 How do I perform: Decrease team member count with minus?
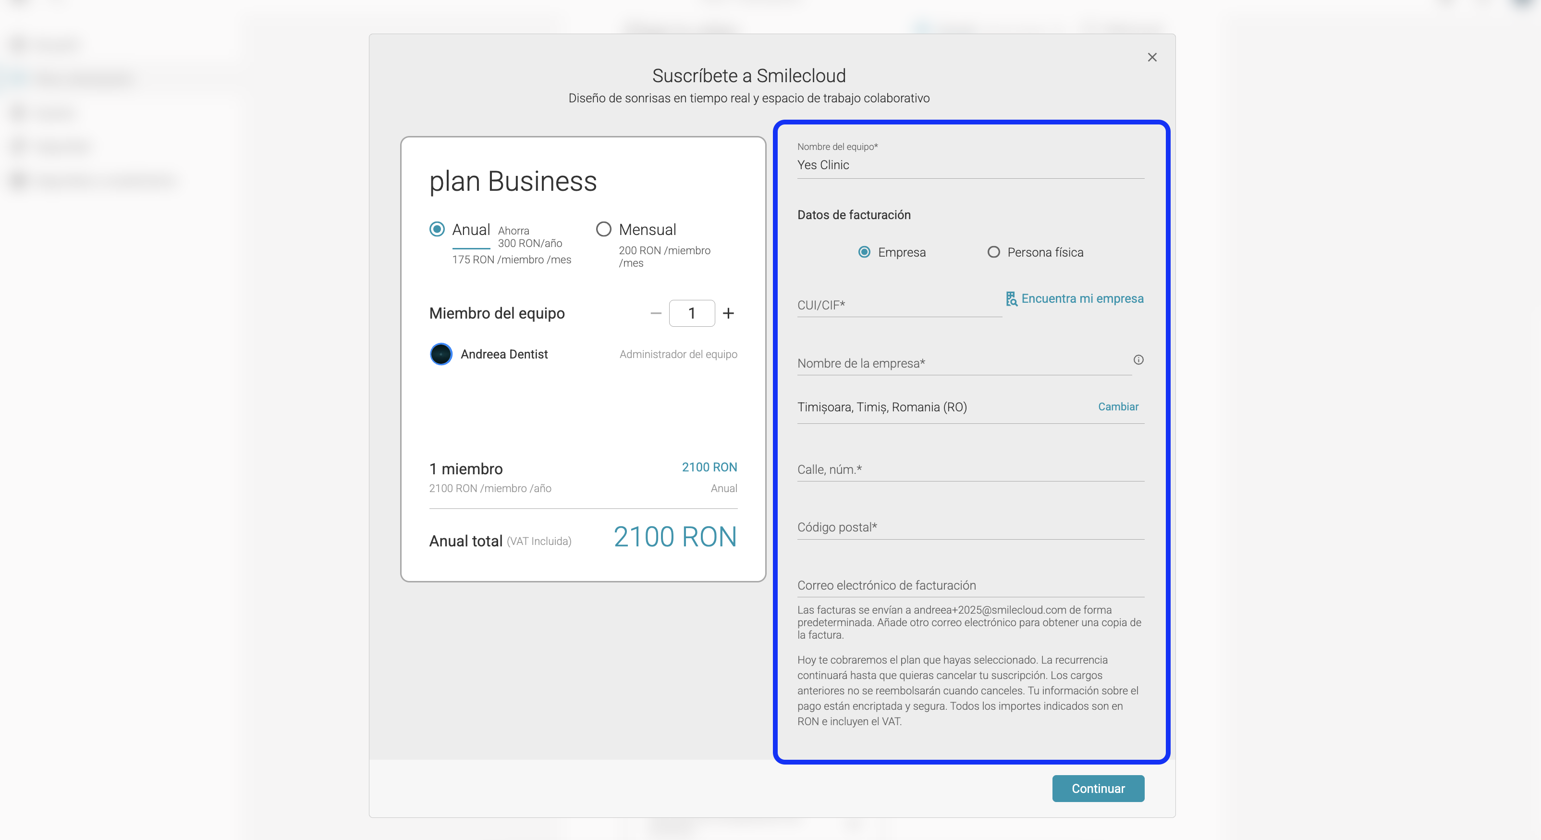656,313
